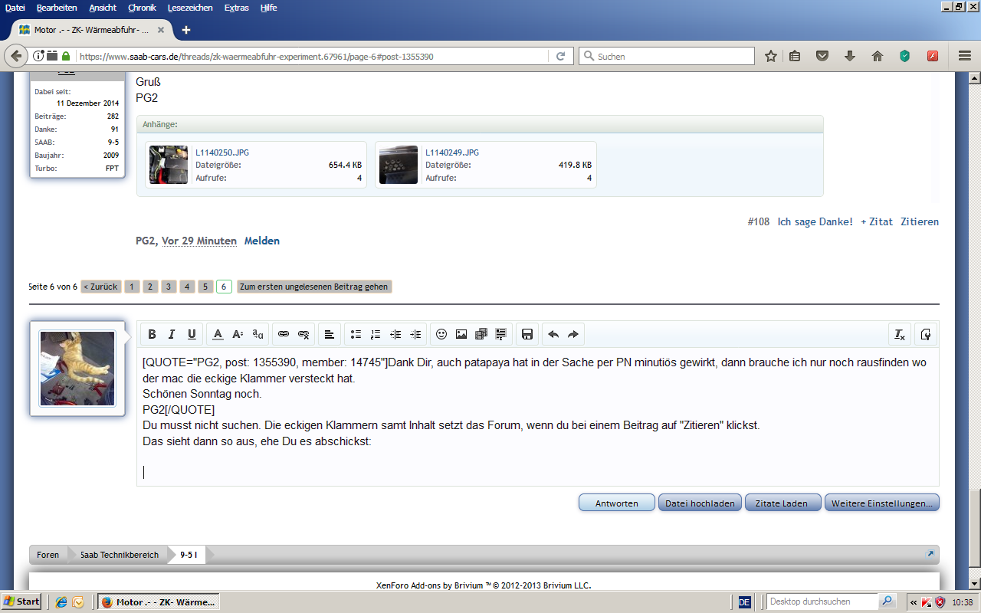Image resolution: width=981 pixels, height=613 pixels.
Task: Open the text alignment dropdown
Action: [329, 334]
